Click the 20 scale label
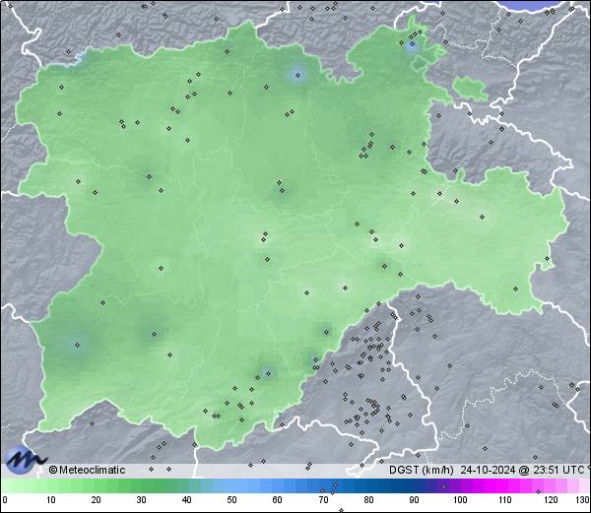The image size is (591, 513). point(97,500)
